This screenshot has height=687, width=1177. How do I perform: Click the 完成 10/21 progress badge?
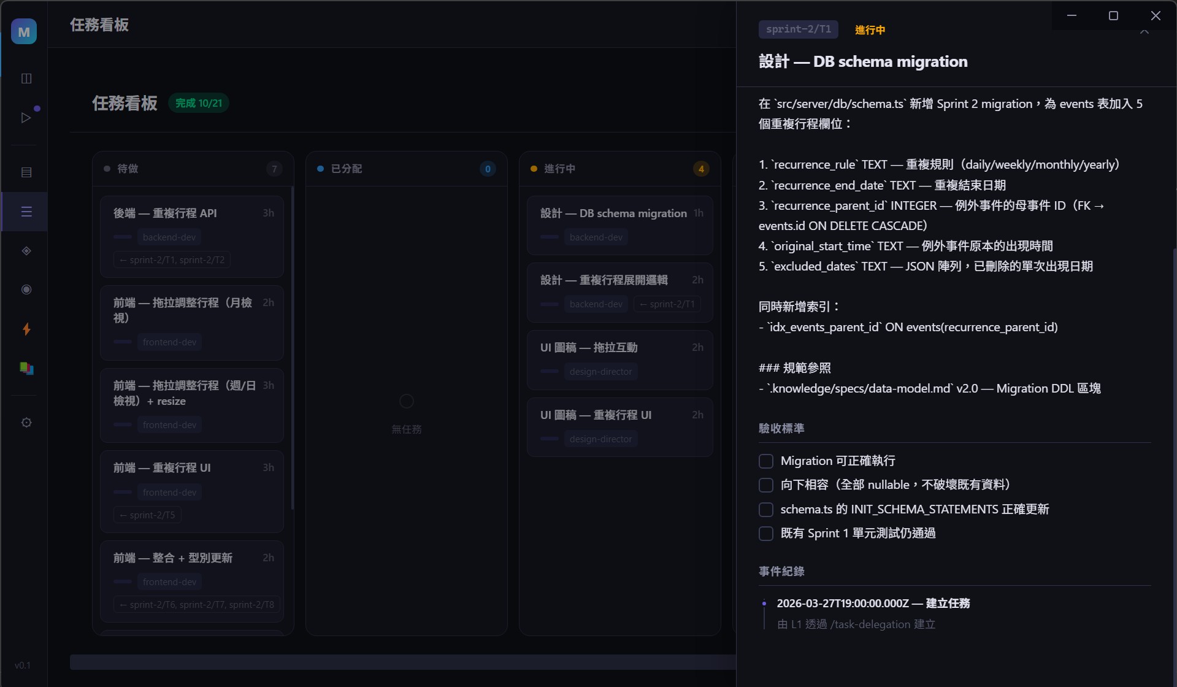point(199,102)
